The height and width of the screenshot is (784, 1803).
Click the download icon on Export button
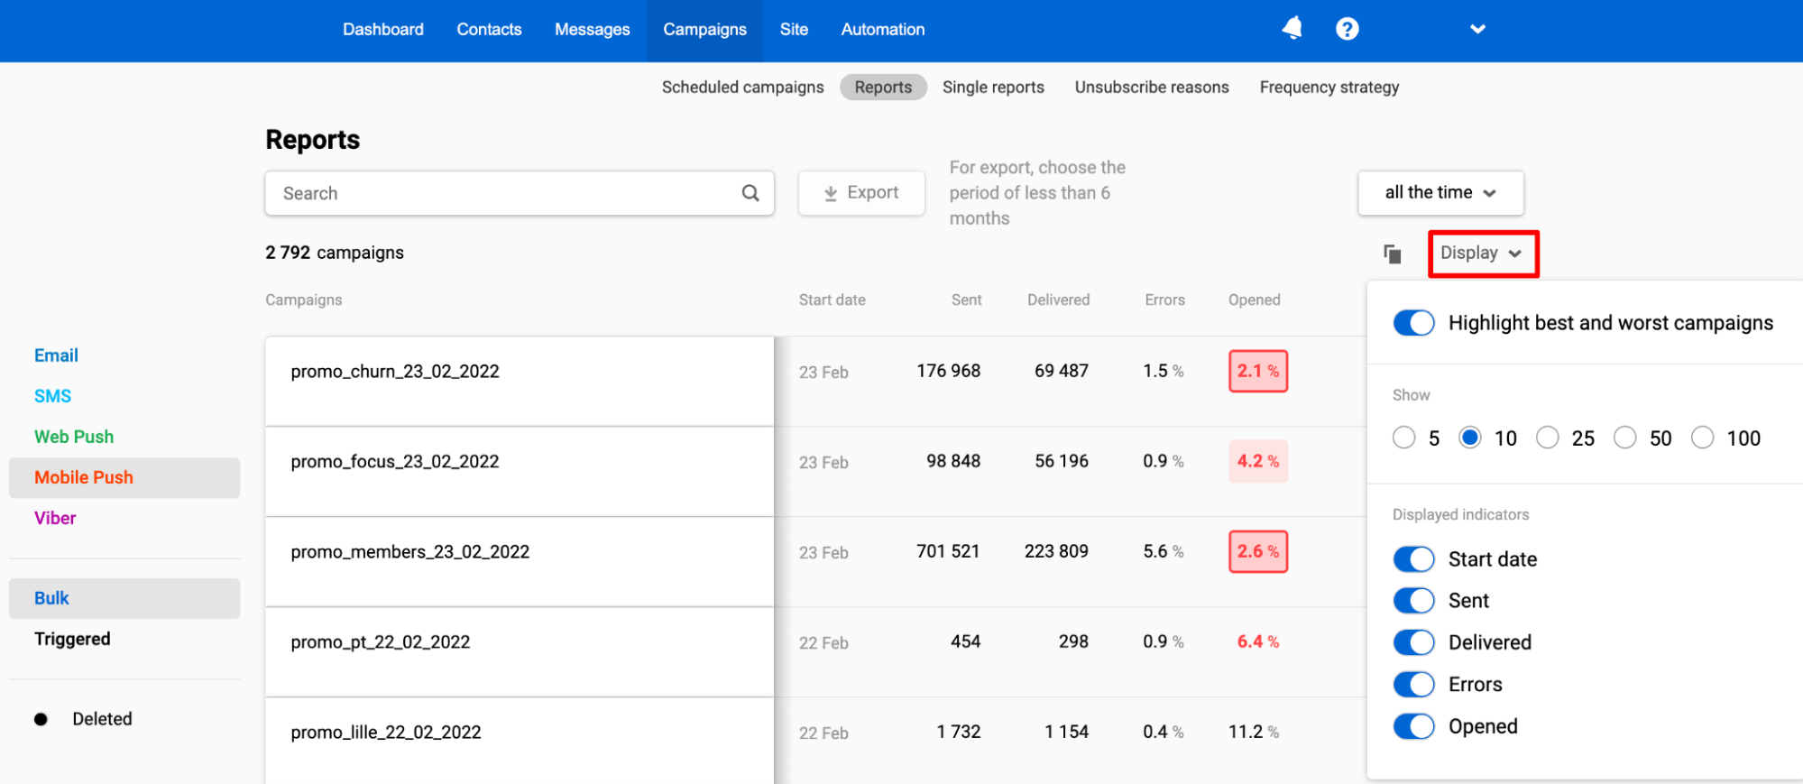tap(831, 193)
